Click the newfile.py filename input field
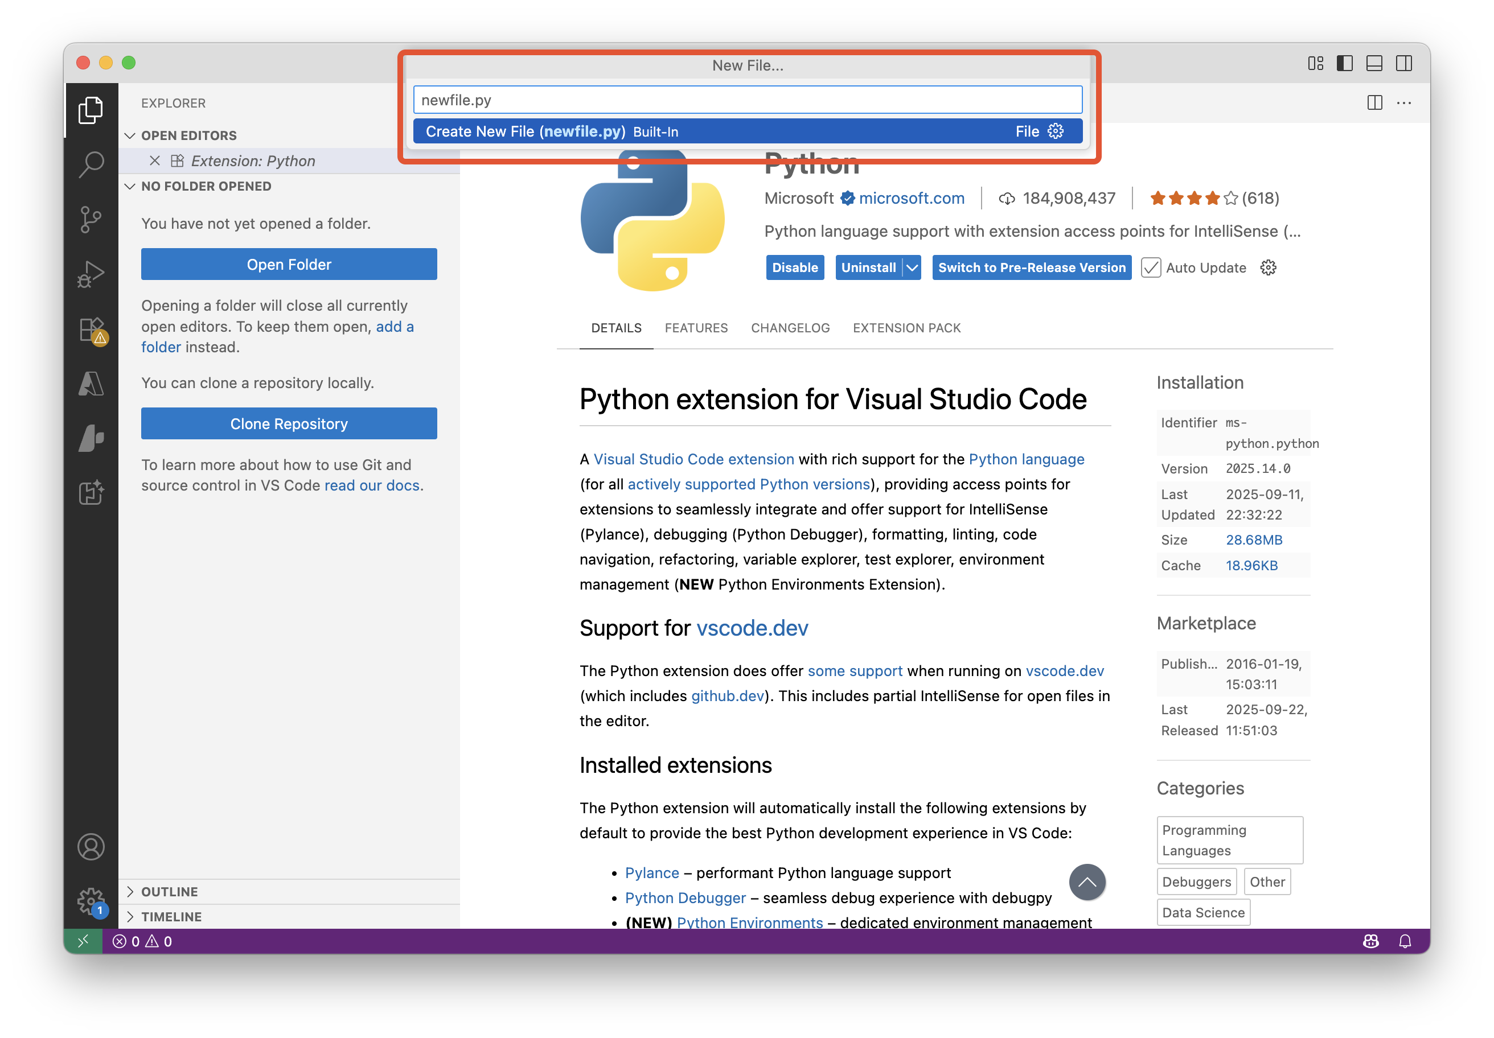This screenshot has width=1494, height=1038. click(x=747, y=100)
